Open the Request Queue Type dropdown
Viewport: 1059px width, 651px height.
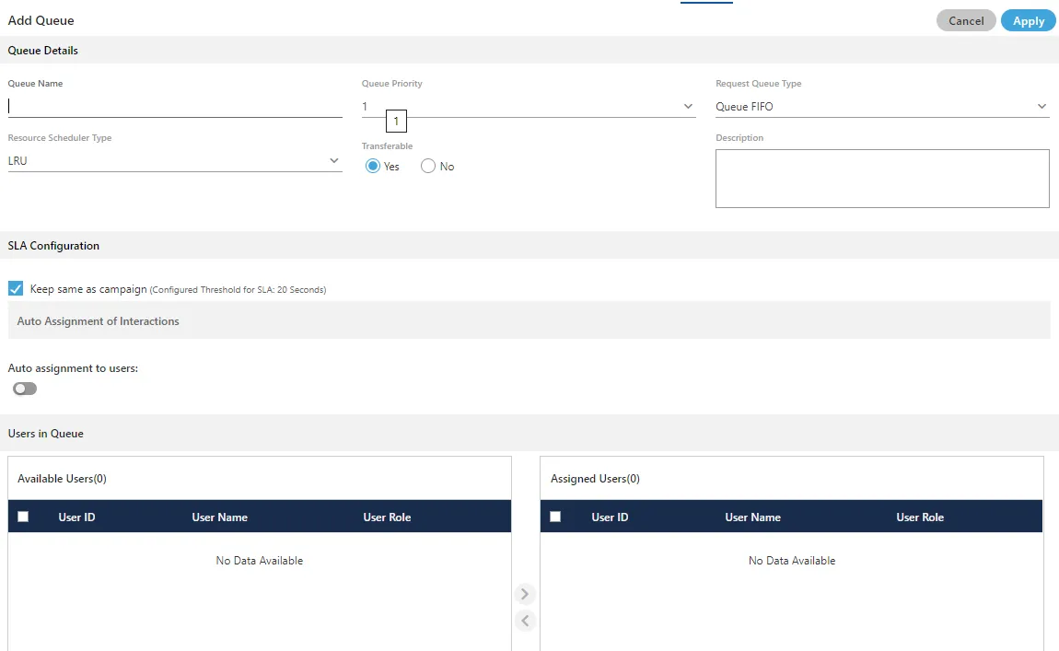tap(882, 107)
